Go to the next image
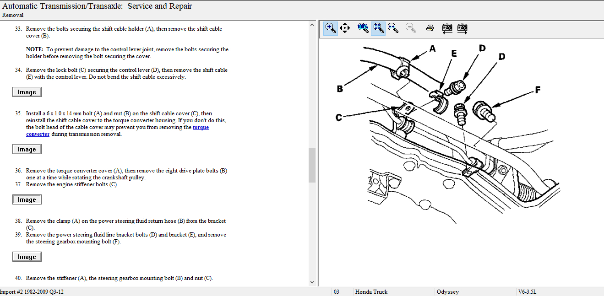This screenshot has height=296, width=604. [463, 28]
